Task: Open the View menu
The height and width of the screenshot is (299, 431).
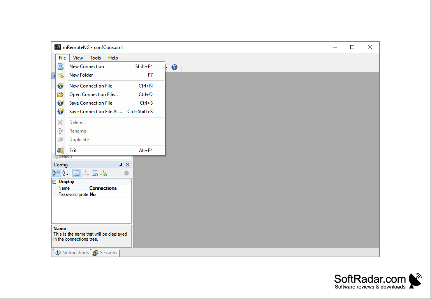Action: point(78,58)
